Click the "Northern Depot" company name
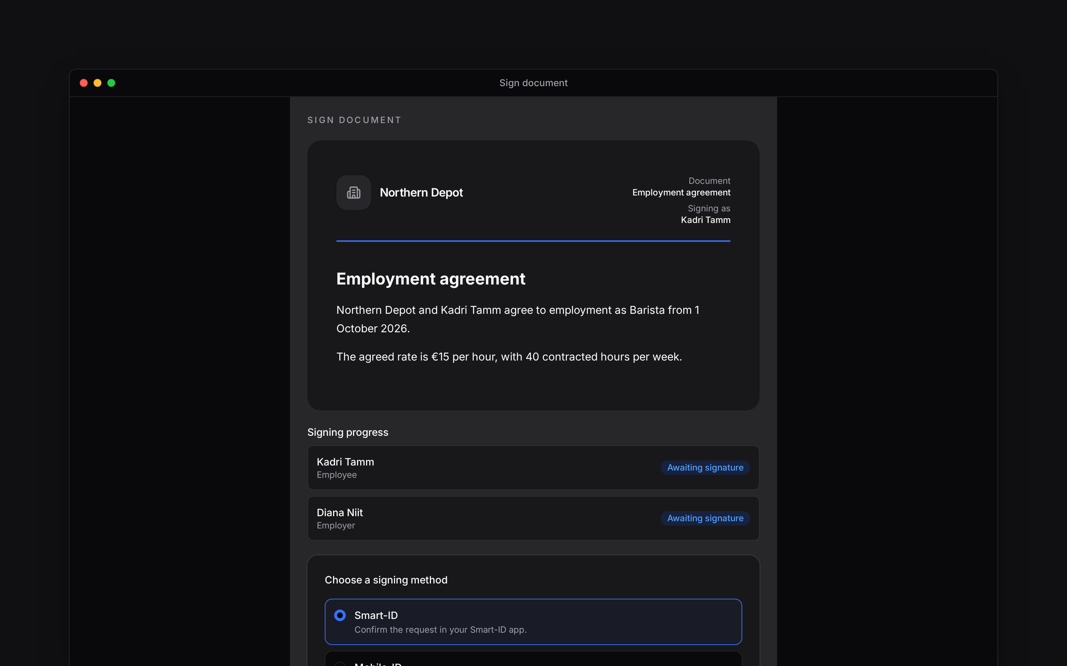This screenshot has width=1067, height=666. point(421,193)
